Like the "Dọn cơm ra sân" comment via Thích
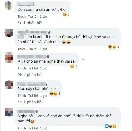The image size is (132, 131). pos(22,17)
